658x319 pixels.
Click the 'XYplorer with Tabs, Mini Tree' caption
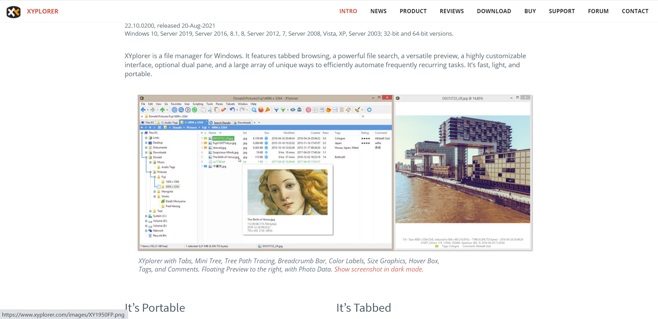tap(289, 265)
